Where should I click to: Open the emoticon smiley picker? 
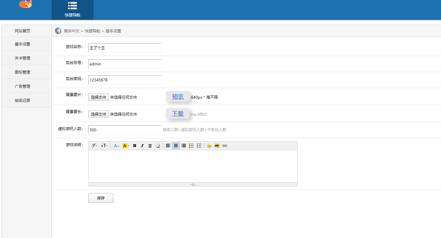209,146
